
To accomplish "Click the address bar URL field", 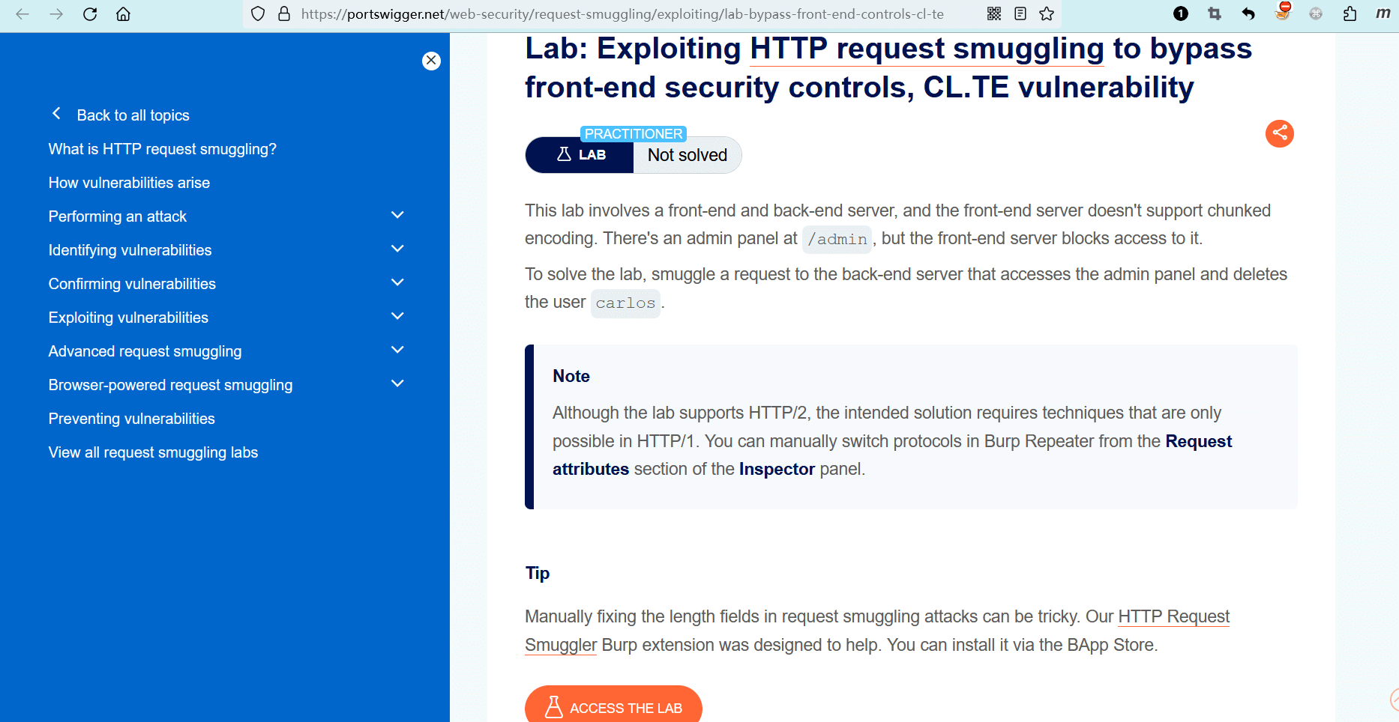I will point(622,14).
